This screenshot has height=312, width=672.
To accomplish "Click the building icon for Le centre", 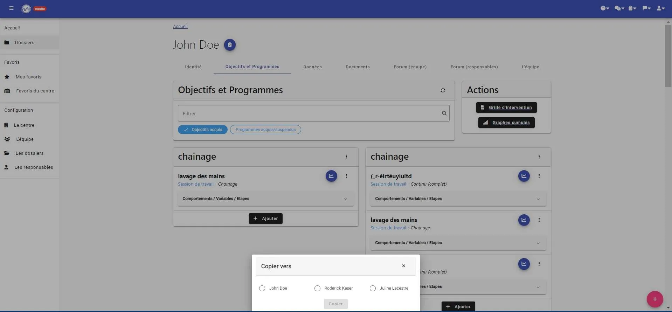I will (6, 125).
